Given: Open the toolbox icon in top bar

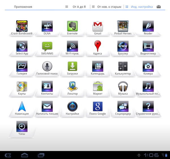Looking at the screenshot, I should click(x=159, y=7).
